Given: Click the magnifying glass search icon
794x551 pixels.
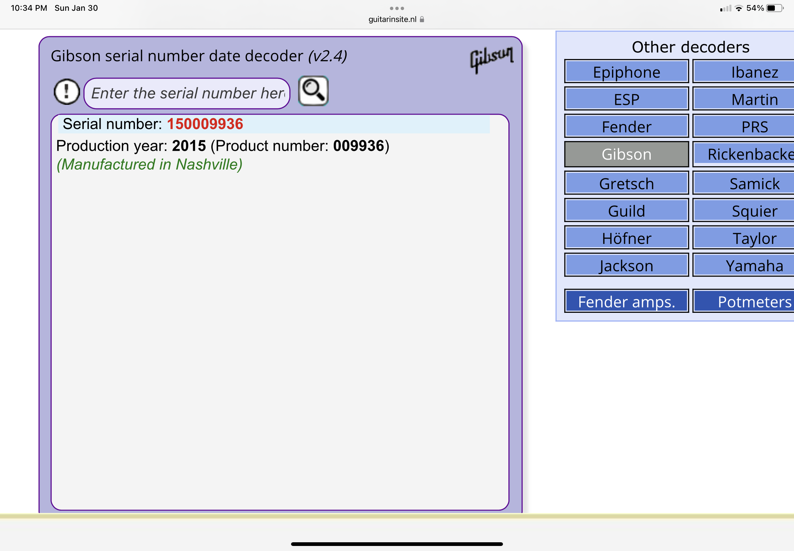Looking at the screenshot, I should (x=313, y=91).
